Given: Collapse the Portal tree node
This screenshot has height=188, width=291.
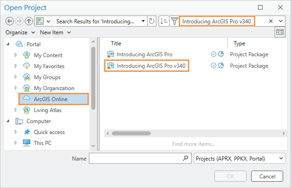Looking at the screenshot, I should point(9,44).
